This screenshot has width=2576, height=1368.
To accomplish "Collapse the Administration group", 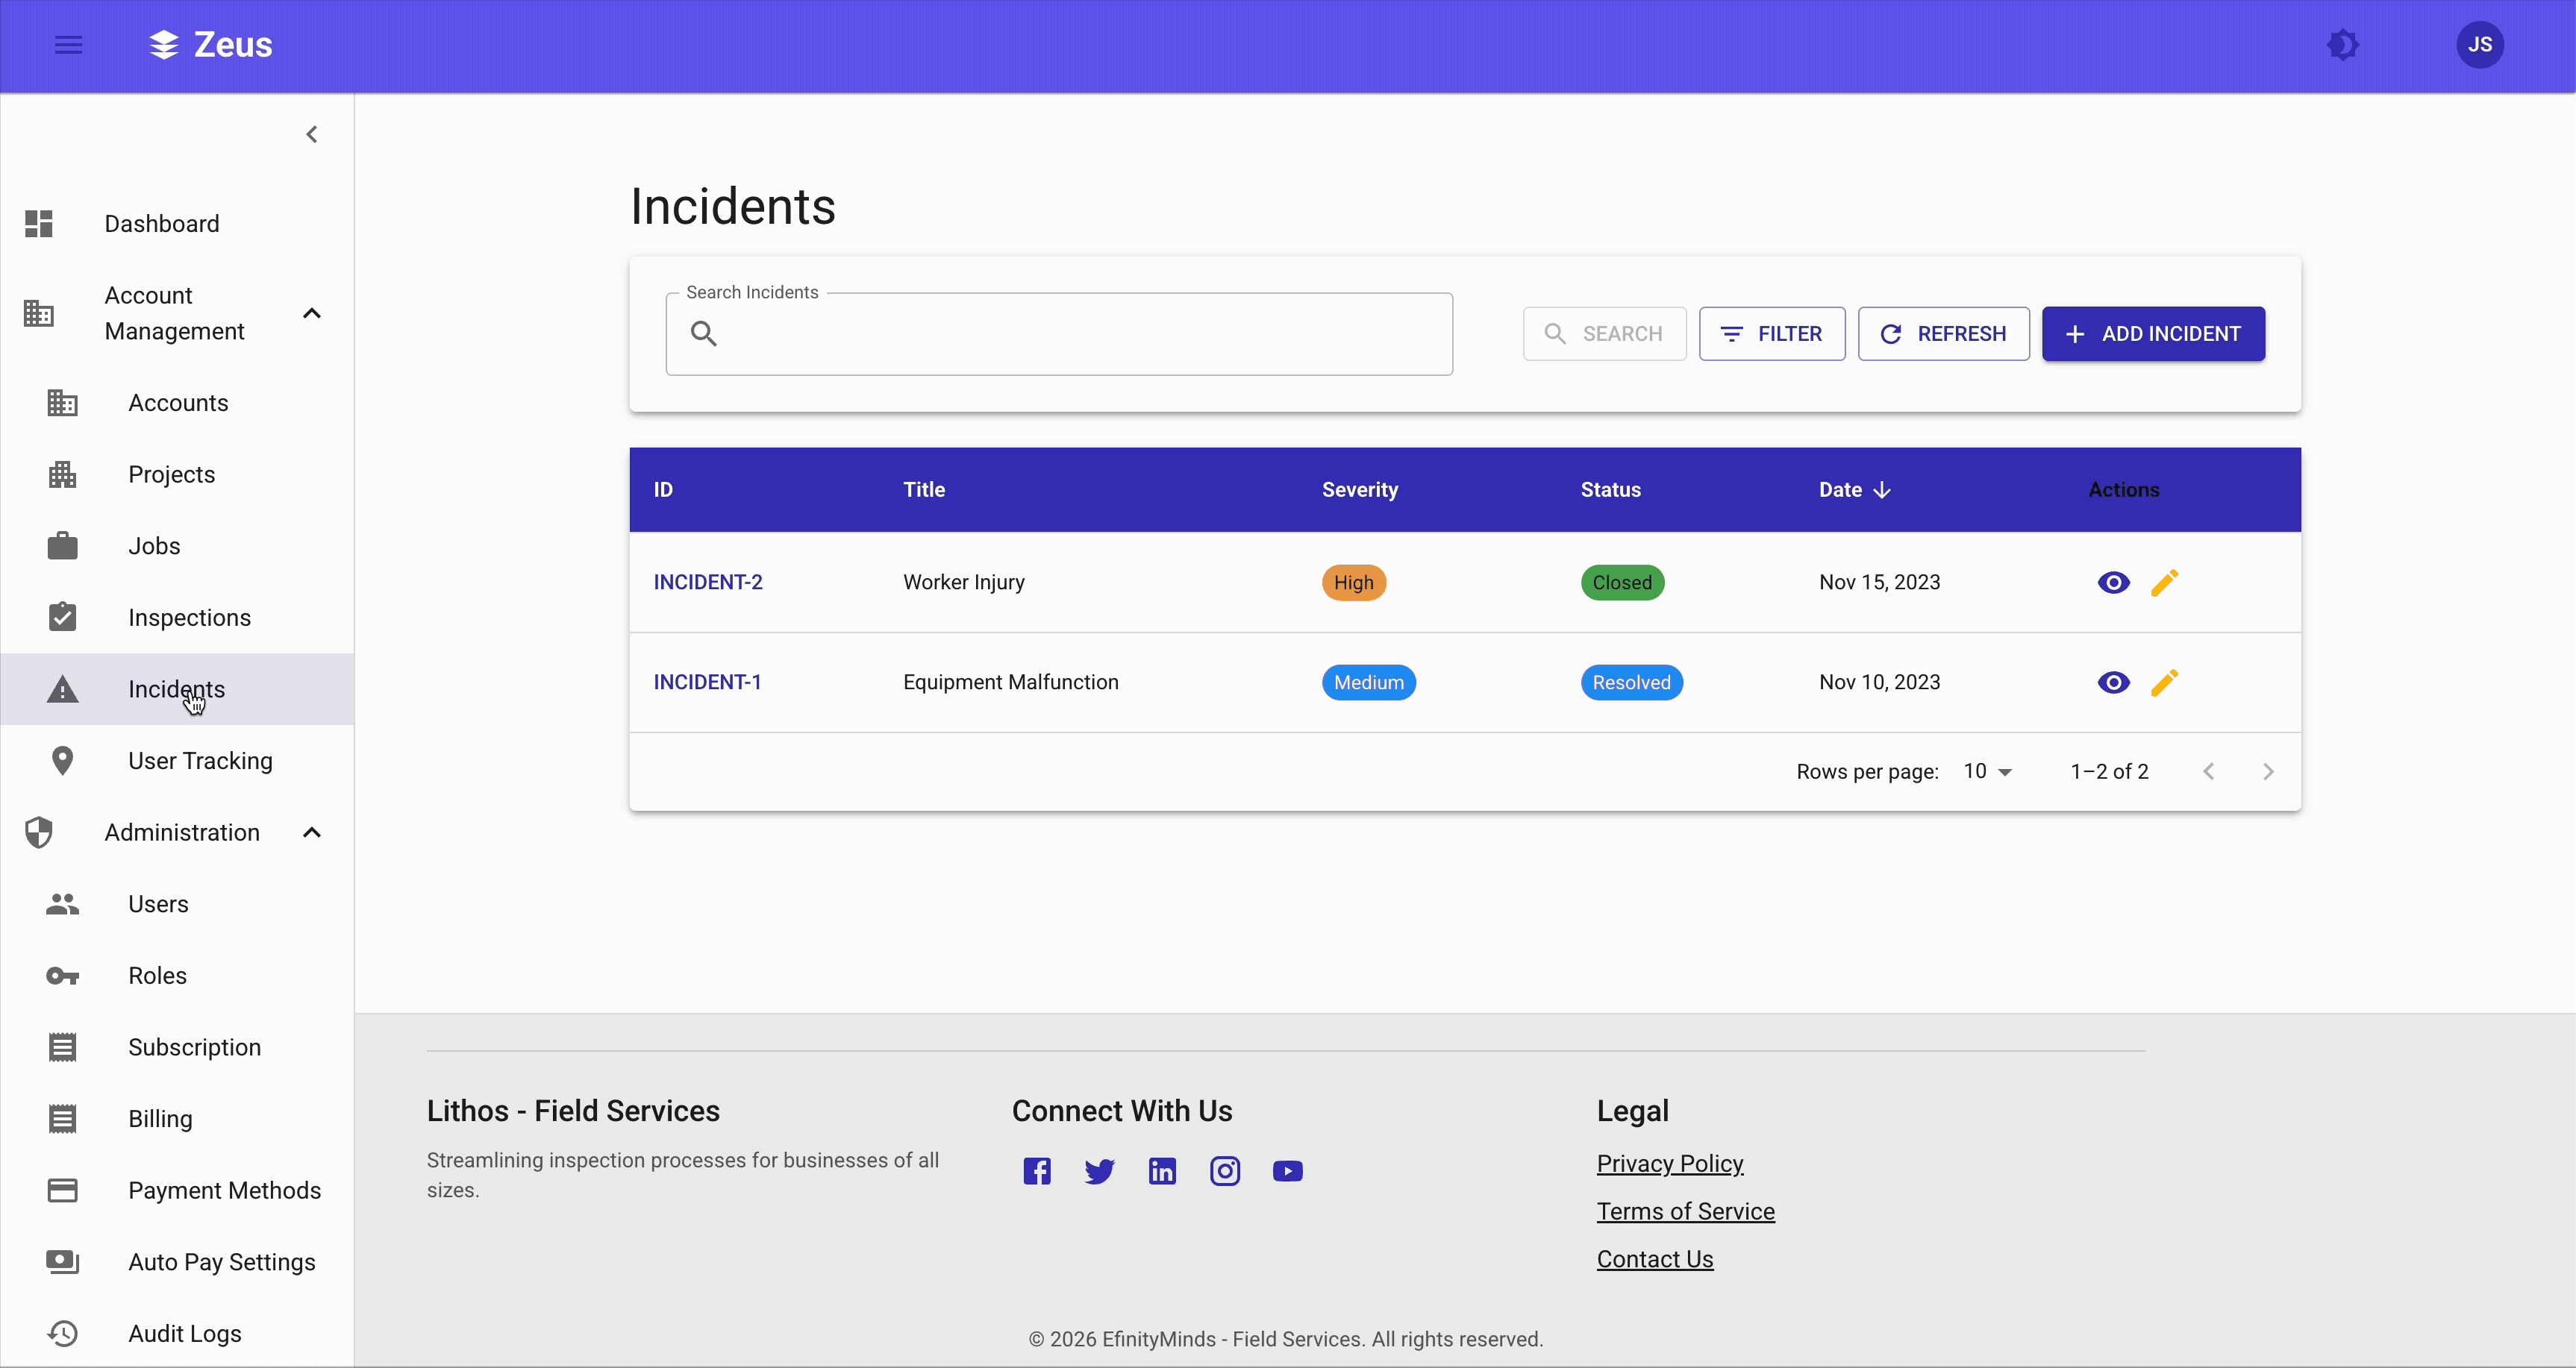I will tap(311, 832).
